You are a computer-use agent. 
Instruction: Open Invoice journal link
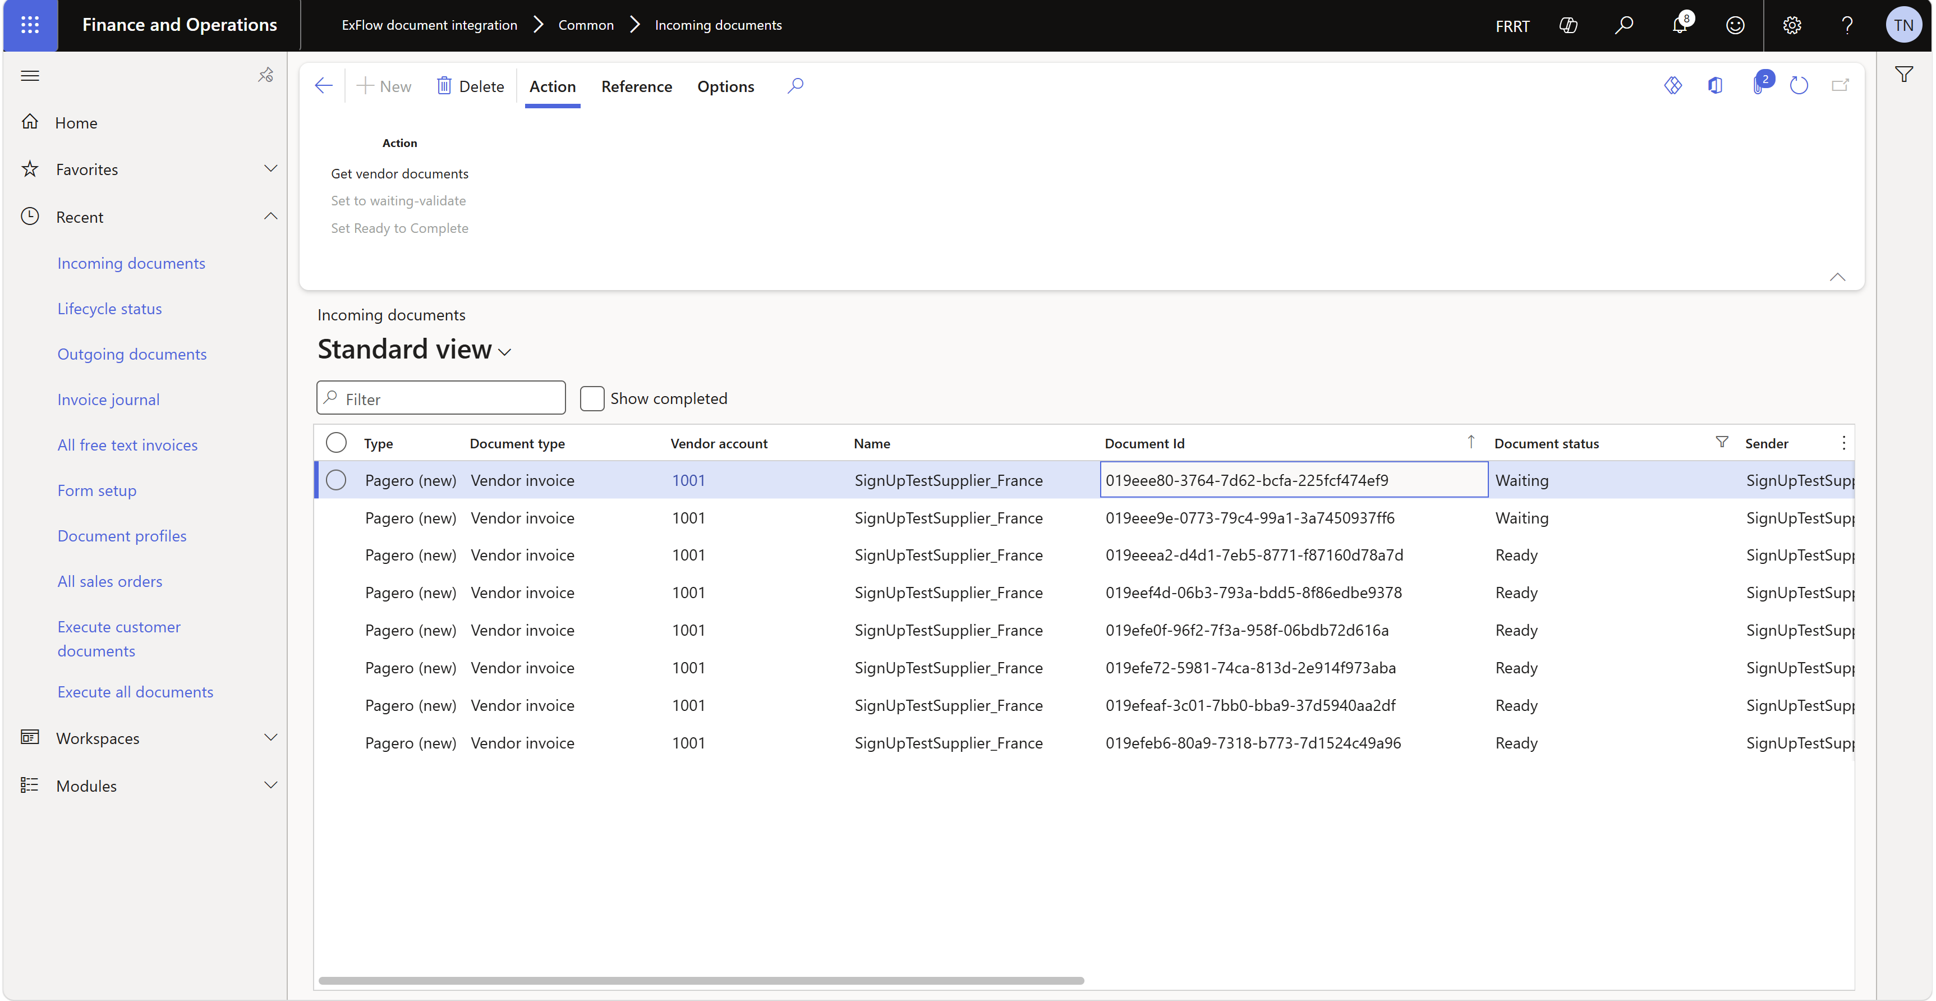(108, 399)
